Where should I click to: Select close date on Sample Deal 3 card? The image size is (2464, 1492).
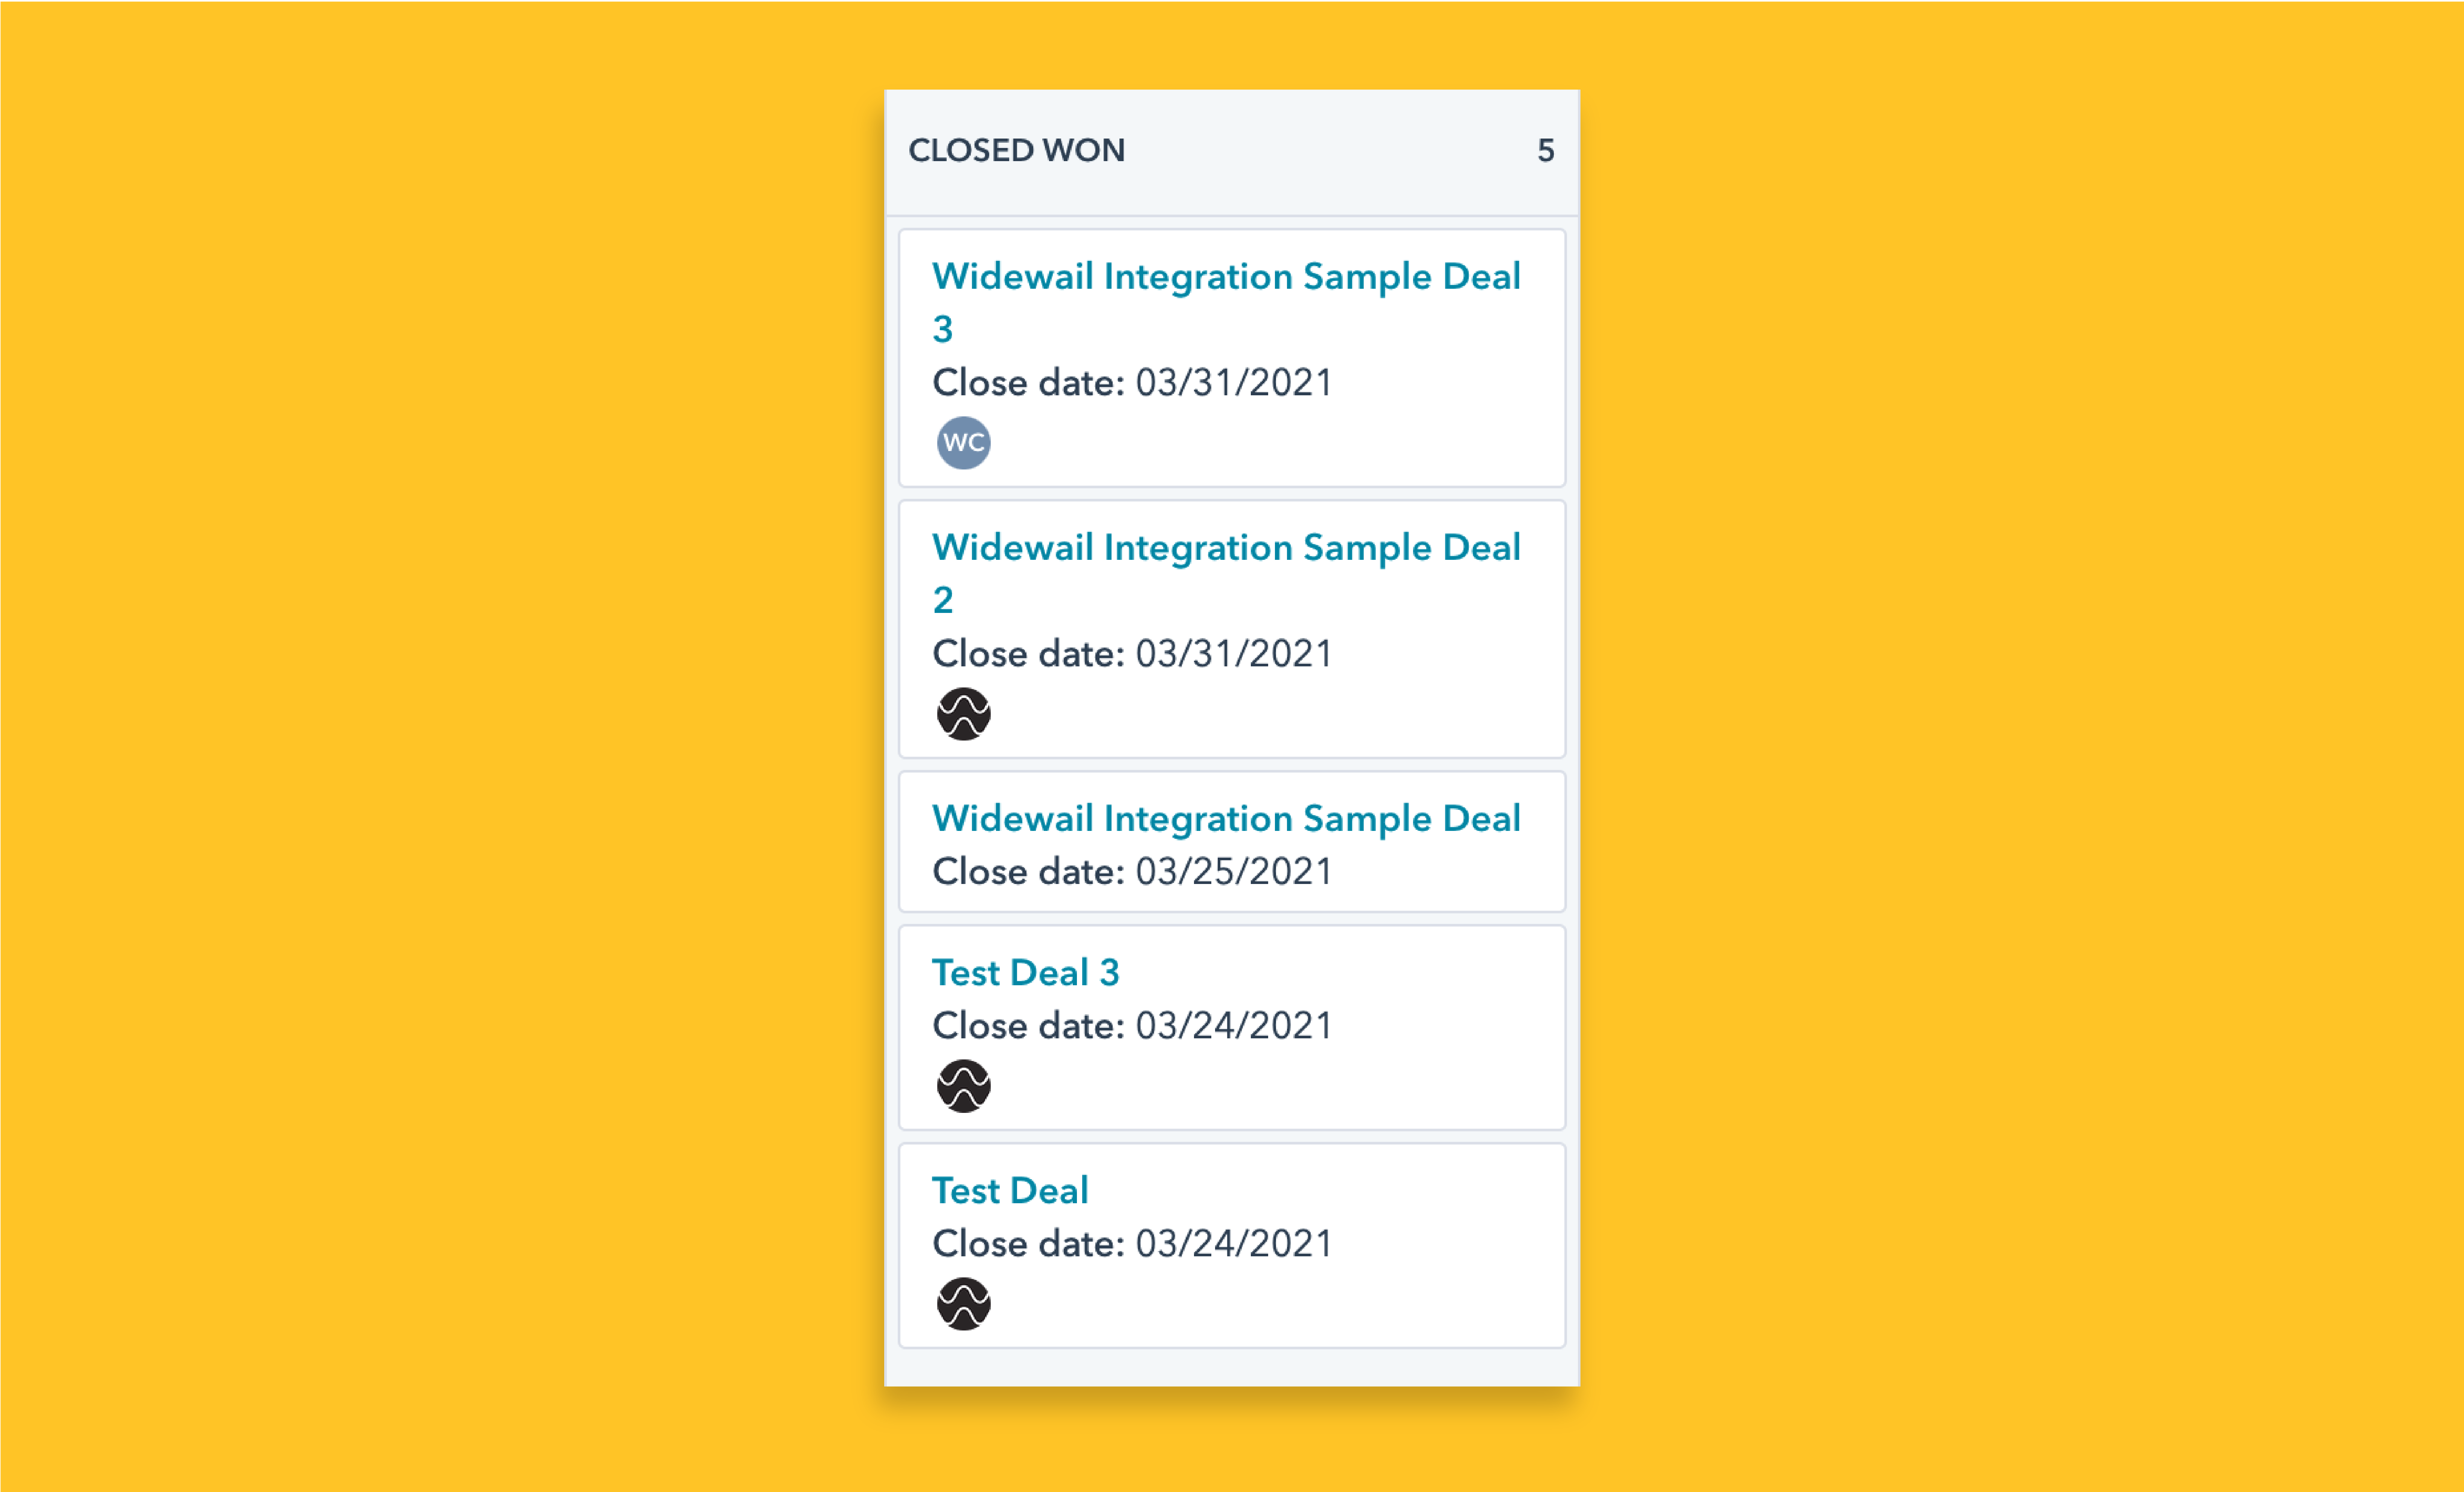[x=1132, y=383]
